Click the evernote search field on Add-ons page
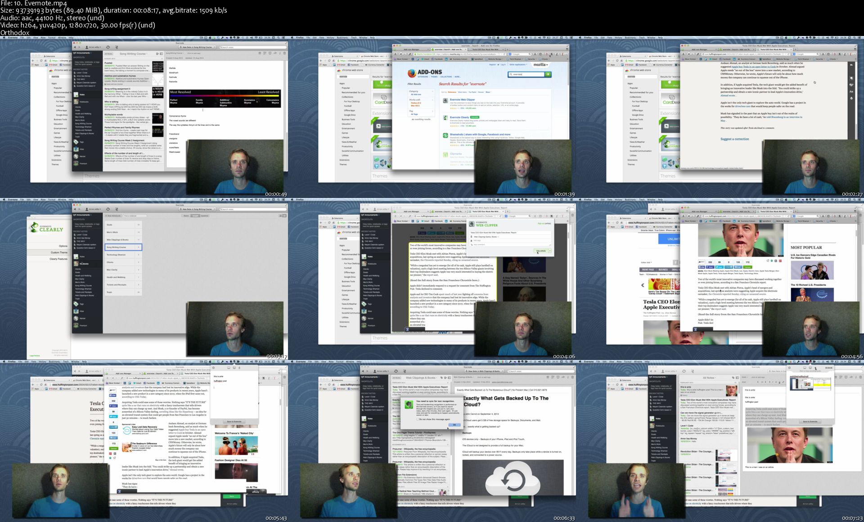The height and width of the screenshot is (522, 864). 526,74
